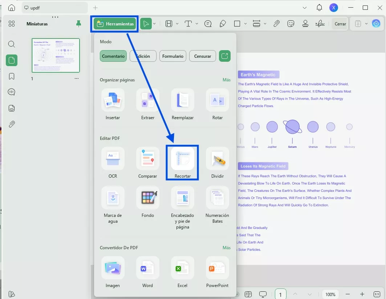This screenshot has width=386, height=299.
Task: Attach a file with paperclip tool
Action: point(276,24)
